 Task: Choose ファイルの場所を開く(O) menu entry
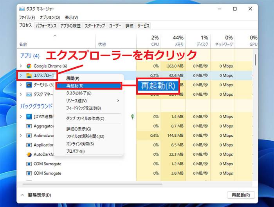(90, 136)
